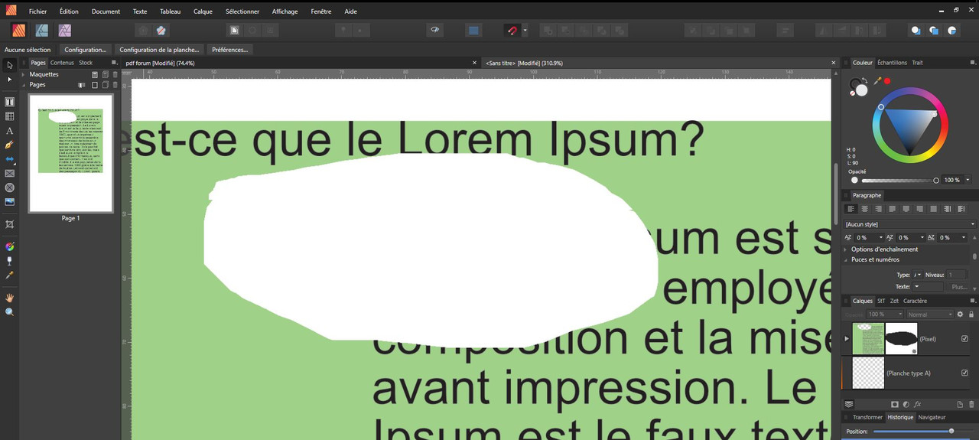Open the snapping options dropdown arrow

[525, 31]
